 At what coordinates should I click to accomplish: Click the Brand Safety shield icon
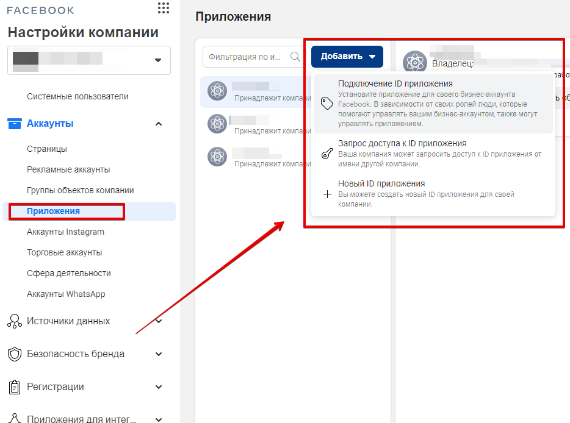pos(14,354)
